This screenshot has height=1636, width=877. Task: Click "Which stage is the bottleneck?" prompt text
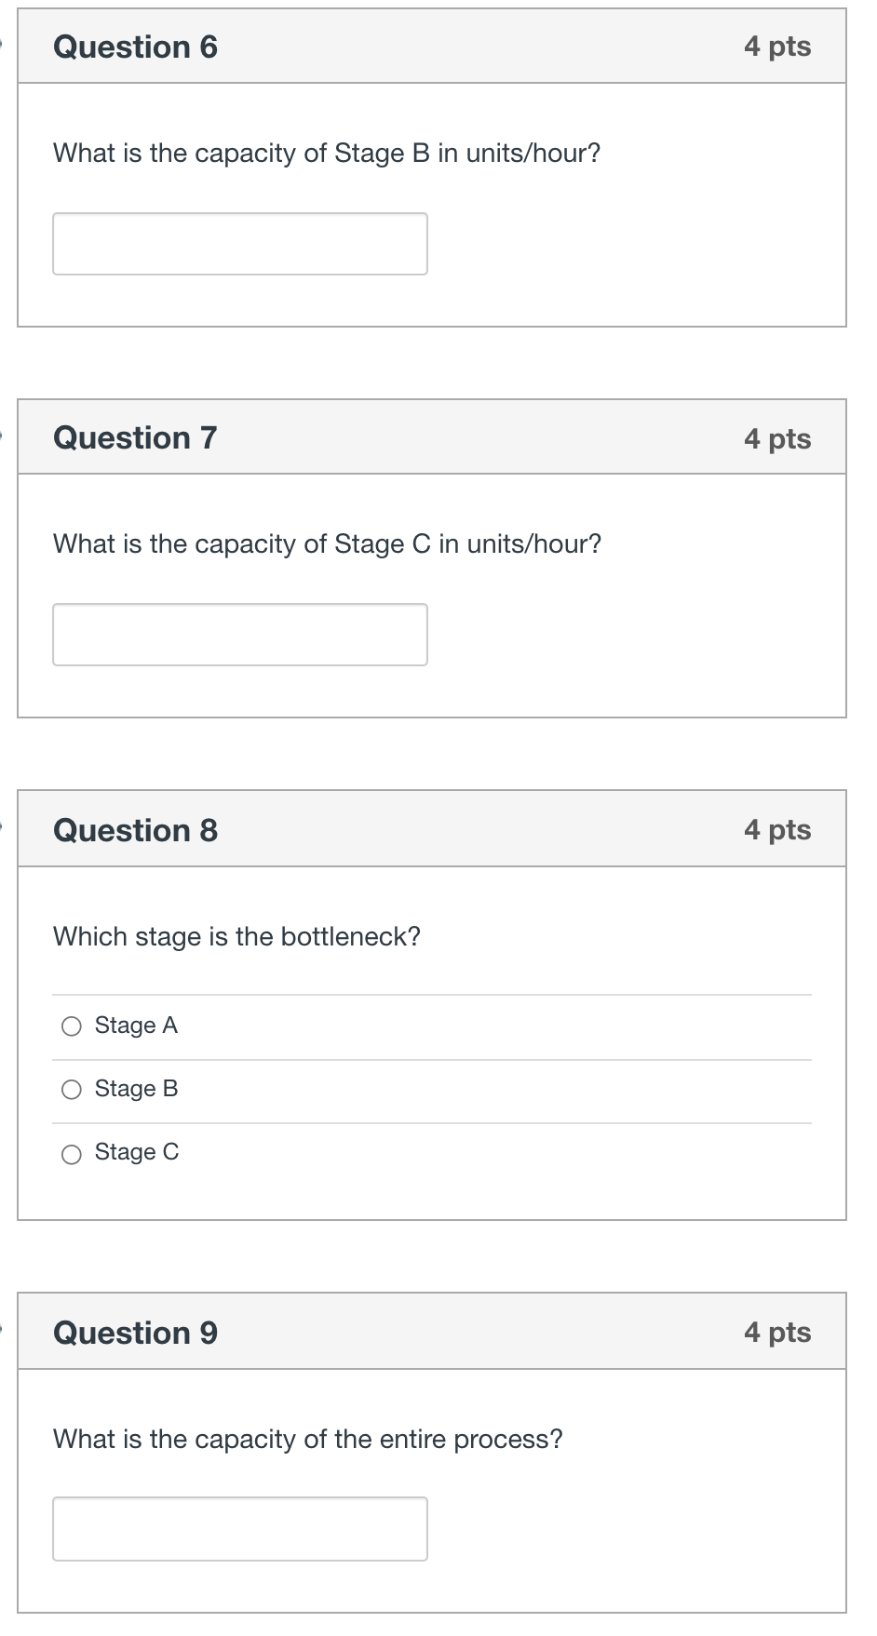pos(236,936)
